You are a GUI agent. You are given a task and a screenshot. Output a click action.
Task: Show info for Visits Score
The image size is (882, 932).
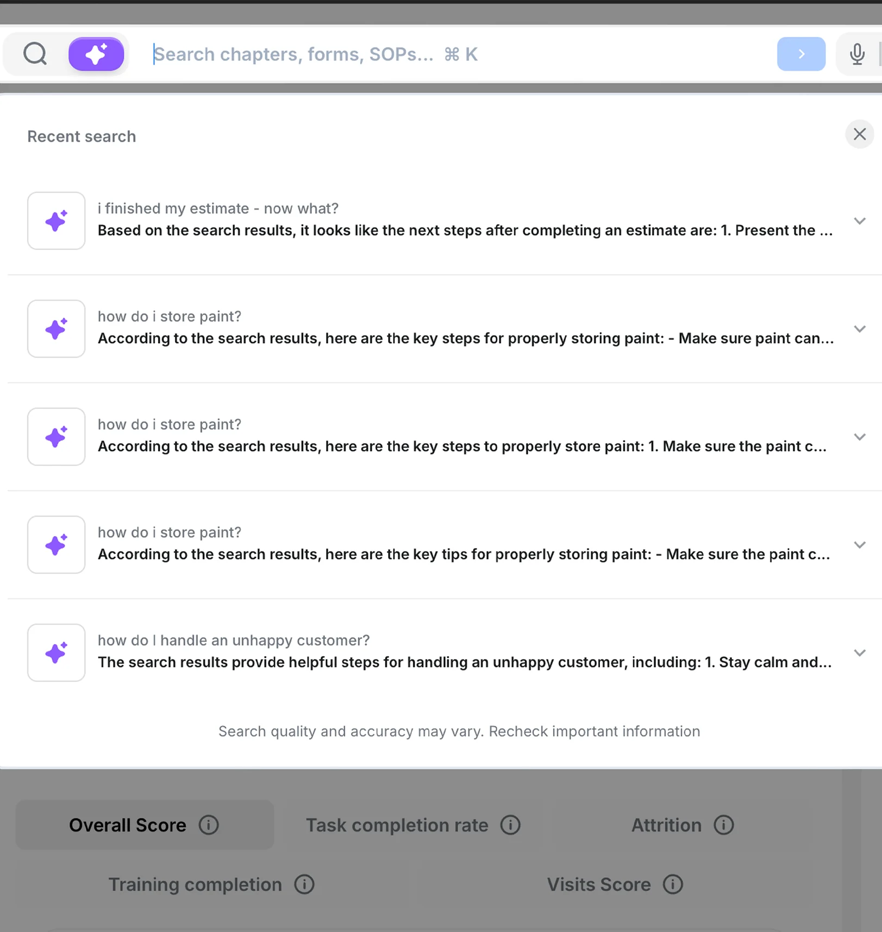(x=673, y=885)
